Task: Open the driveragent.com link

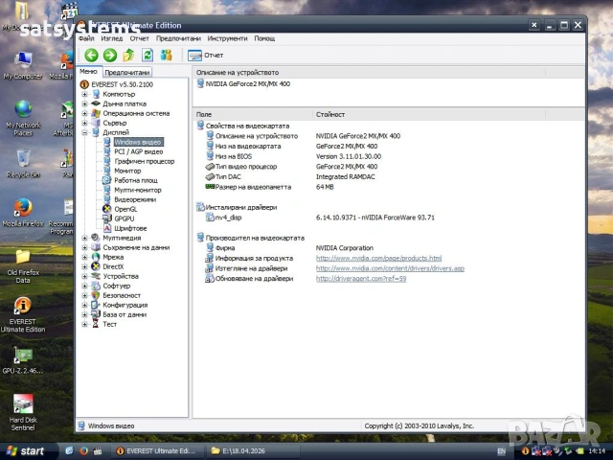Action: click(361, 279)
